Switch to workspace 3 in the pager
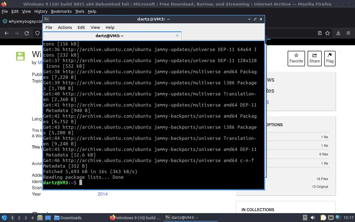 pyautogui.click(x=26, y=218)
